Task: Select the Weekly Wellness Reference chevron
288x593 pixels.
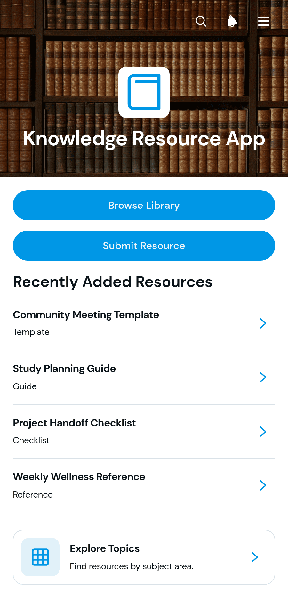Action: (263, 485)
